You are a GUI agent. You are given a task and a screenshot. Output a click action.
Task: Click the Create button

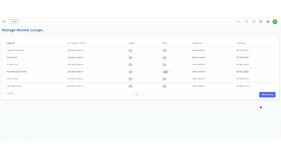(x=14, y=22)
